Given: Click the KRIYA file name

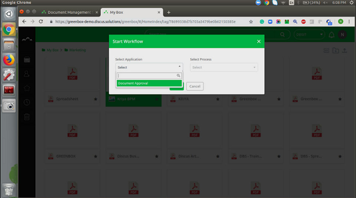Looking at the screenshot, I should tap(184, 99).
